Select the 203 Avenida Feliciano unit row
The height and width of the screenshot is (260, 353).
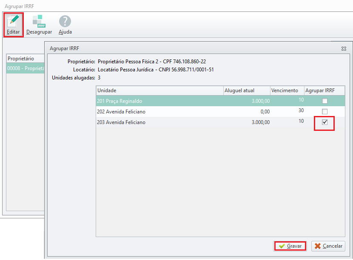pos(220,122)
